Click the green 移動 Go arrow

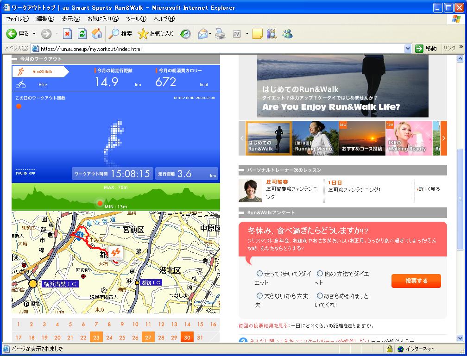click(419, 49)
